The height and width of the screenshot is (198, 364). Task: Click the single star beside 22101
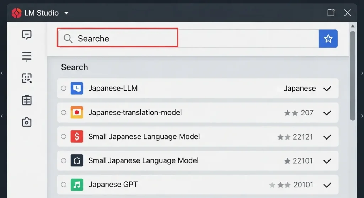287,161
